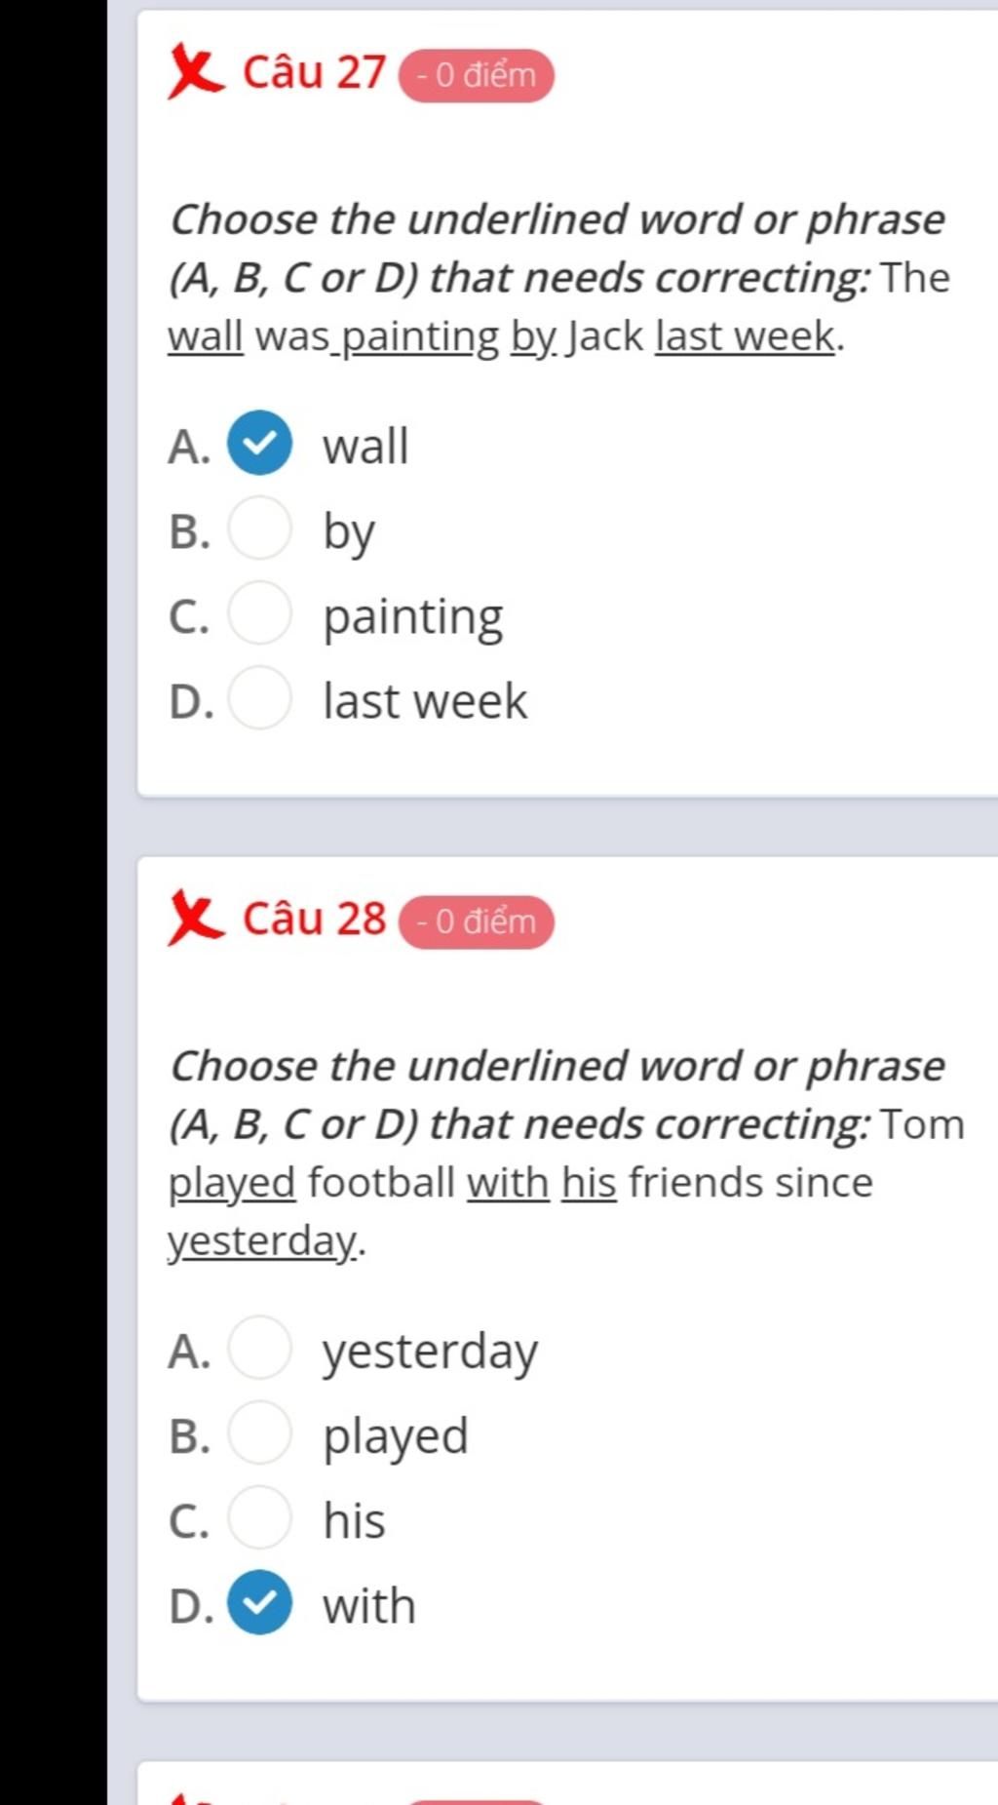Click the 'Câu 27' question heading
998x1805 pixels.
point(314,73)
